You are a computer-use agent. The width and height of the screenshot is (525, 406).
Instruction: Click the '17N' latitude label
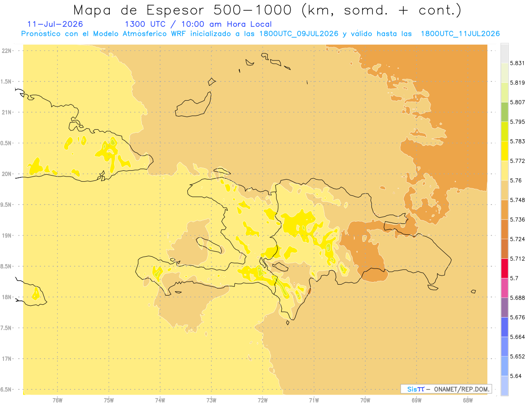[7, 359]
